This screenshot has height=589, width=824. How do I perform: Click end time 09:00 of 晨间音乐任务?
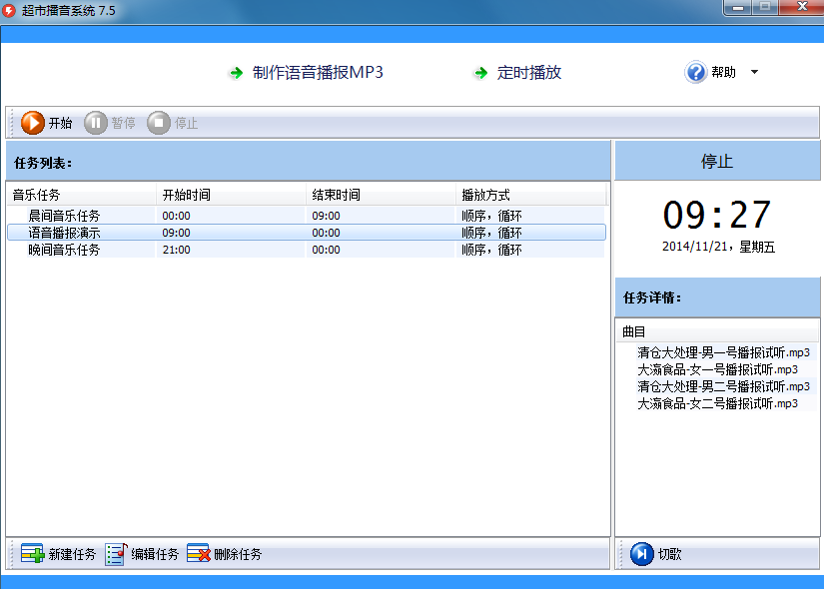click(326, 216)
